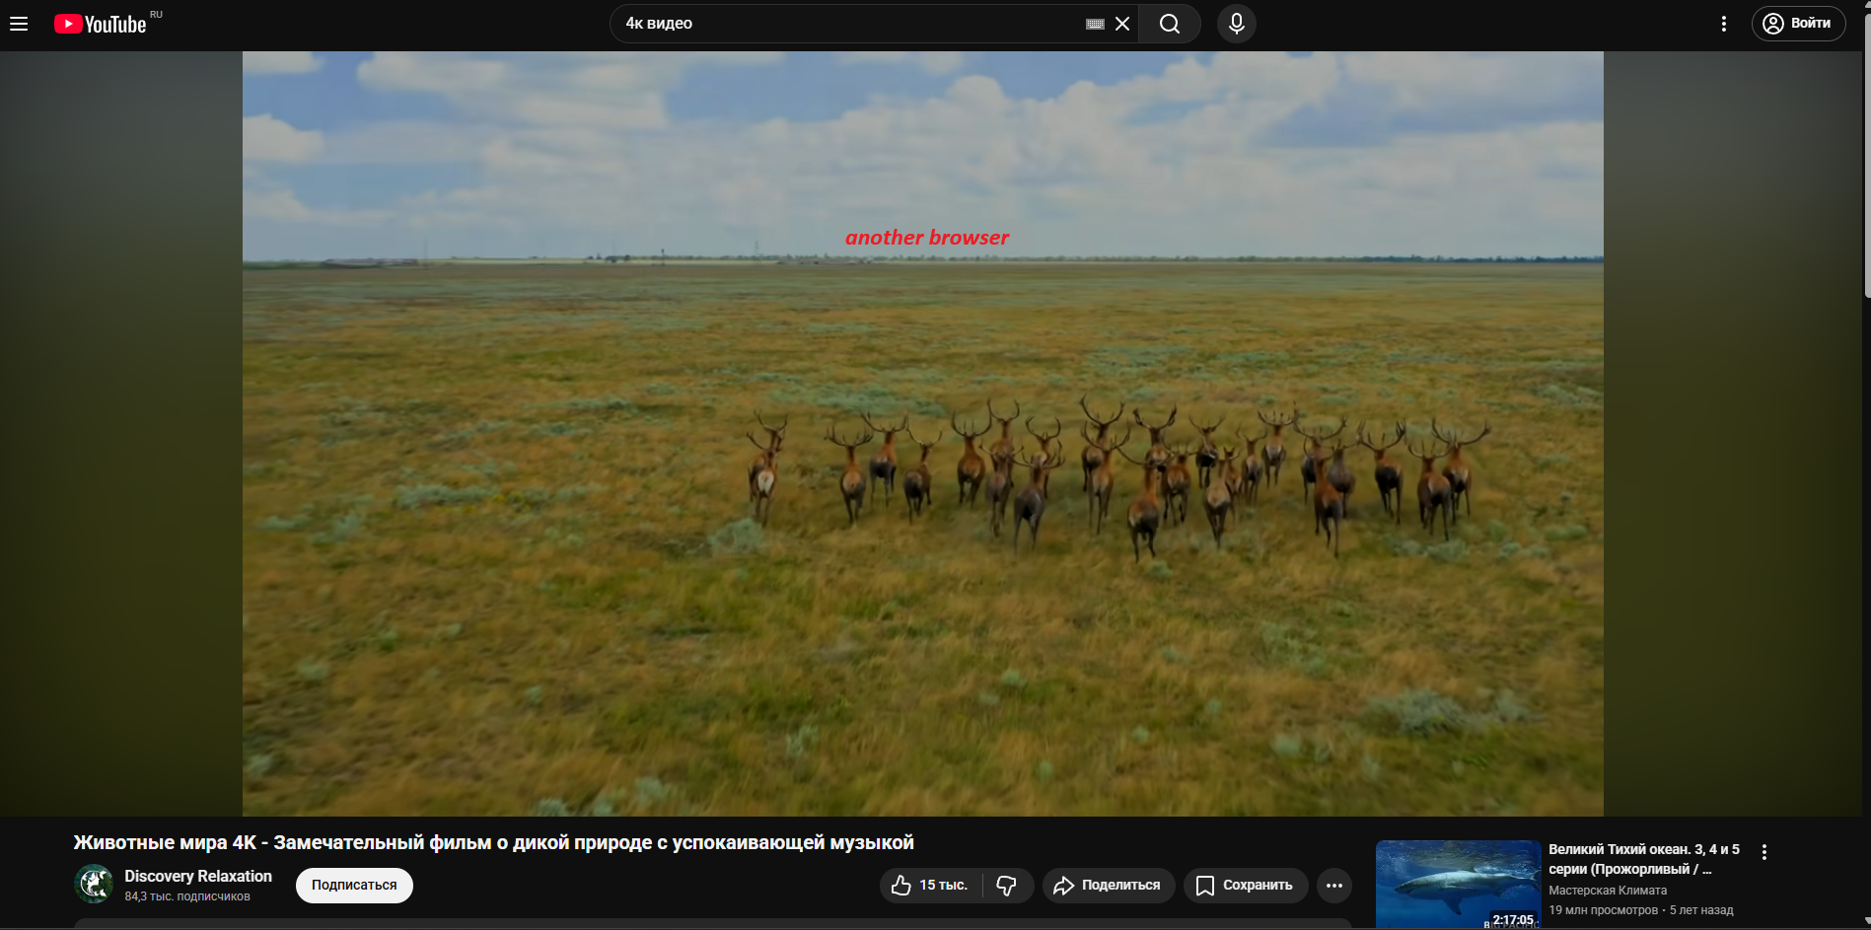The width and height of the screenshot is (1871, 930).
Task: Open the Discovery Relaxation channel name
Action: pyautogui.click(x=198, y=876)
